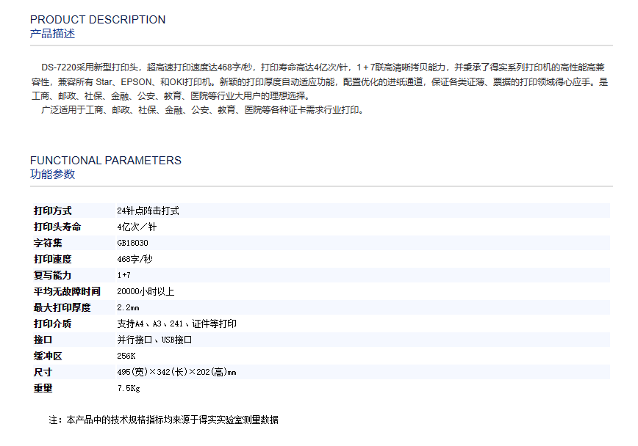Click the 支持A4、A3、241 media value

pyautogui.click(x=176, y=323)
